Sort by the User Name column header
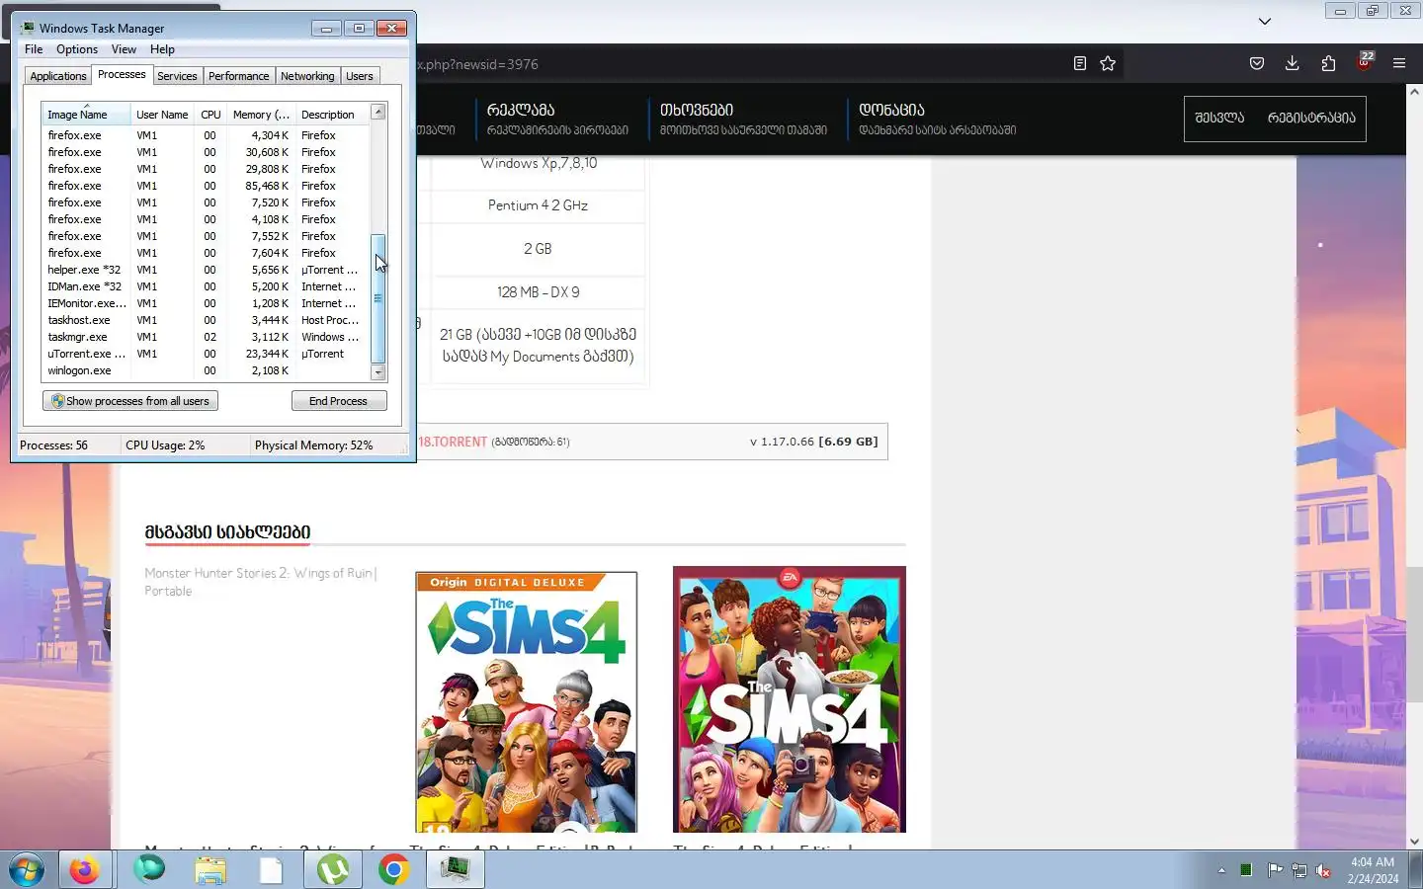Viewport: 1423px width, 889px height. [162, 115]
